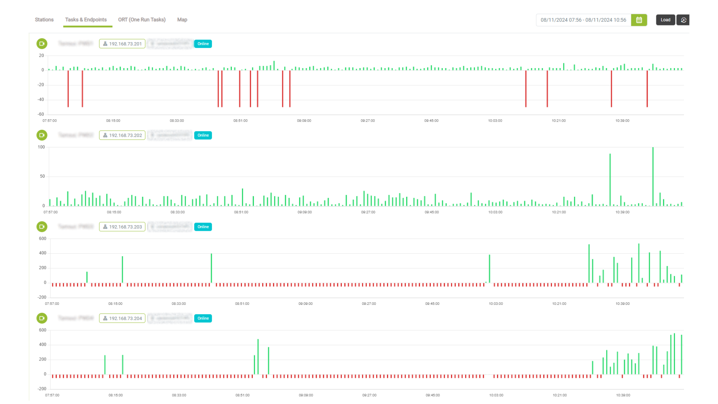Click the camera icon next to 192.168.73.204
Screen dimensions: 718x404
pos(42,318)
